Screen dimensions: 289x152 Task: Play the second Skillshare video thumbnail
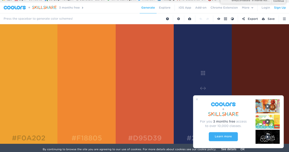[267, 121]
